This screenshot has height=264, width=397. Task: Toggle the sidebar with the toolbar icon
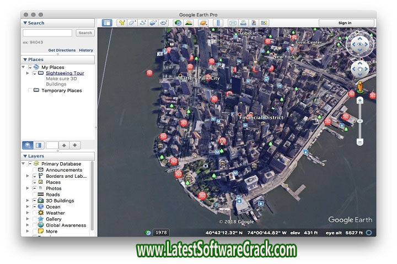tap(107, 23)
